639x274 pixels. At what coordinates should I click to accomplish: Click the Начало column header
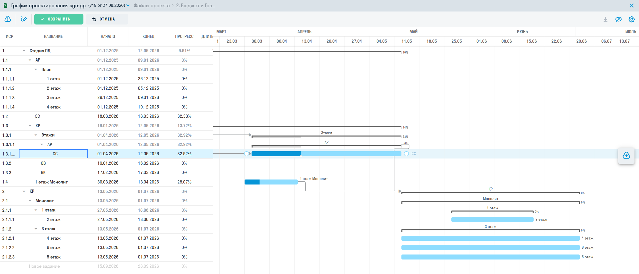point(108,36)
